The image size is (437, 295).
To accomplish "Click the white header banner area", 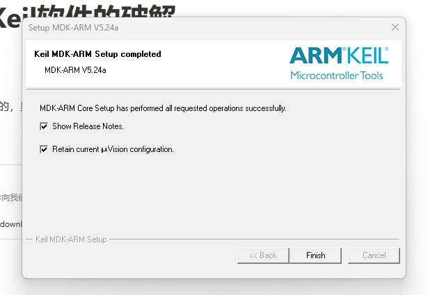I will 214,63.
